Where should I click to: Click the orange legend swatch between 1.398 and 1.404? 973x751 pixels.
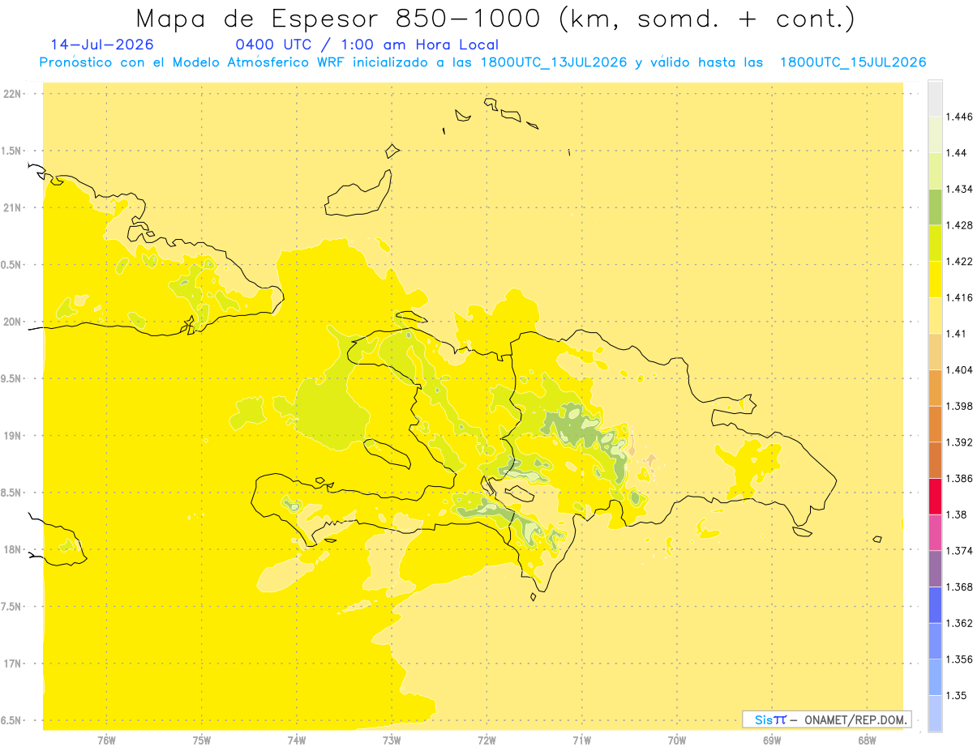coord(935,387)
